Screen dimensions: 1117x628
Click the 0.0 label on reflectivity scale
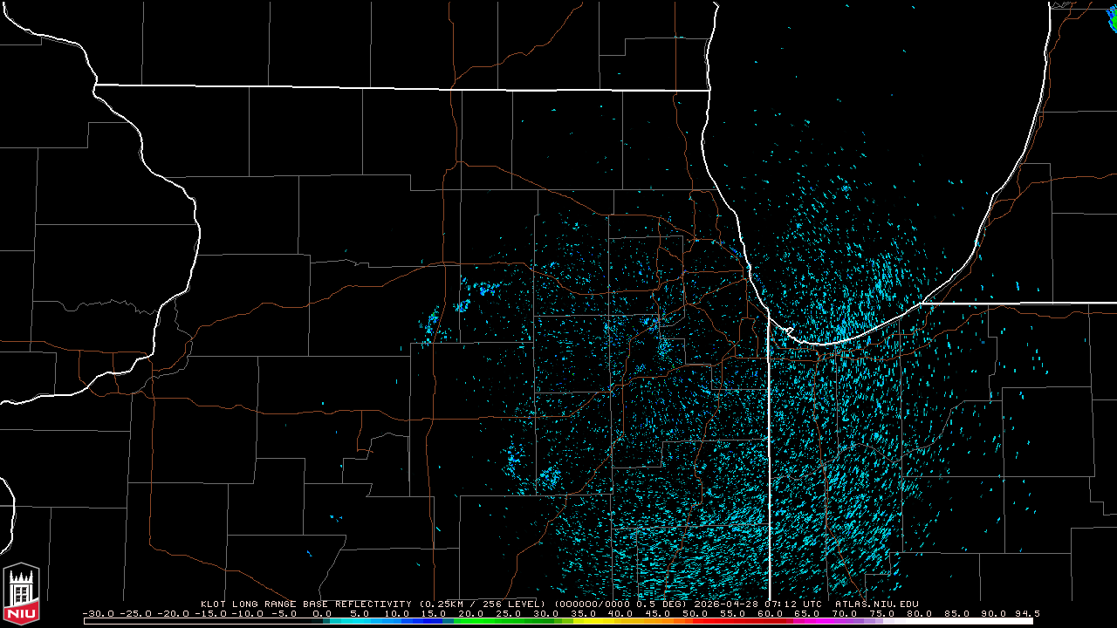point(322,613)
